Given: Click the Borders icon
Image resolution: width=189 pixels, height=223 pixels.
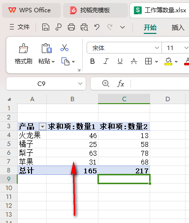Looking at the screenshot, I should click(148, 61).
